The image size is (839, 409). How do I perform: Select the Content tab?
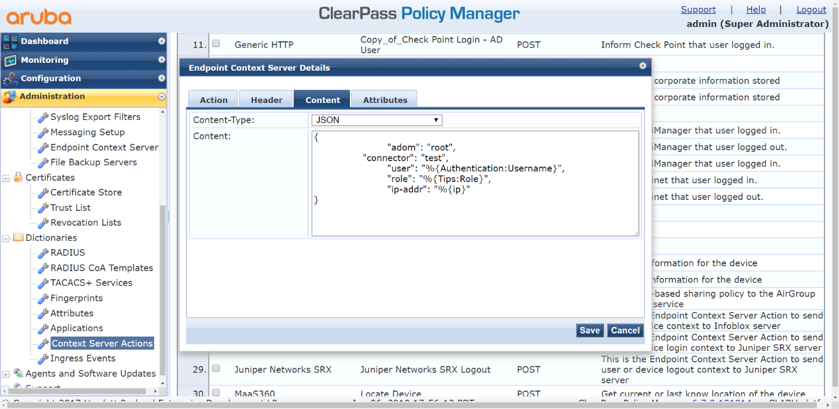[x=322, y=99]
